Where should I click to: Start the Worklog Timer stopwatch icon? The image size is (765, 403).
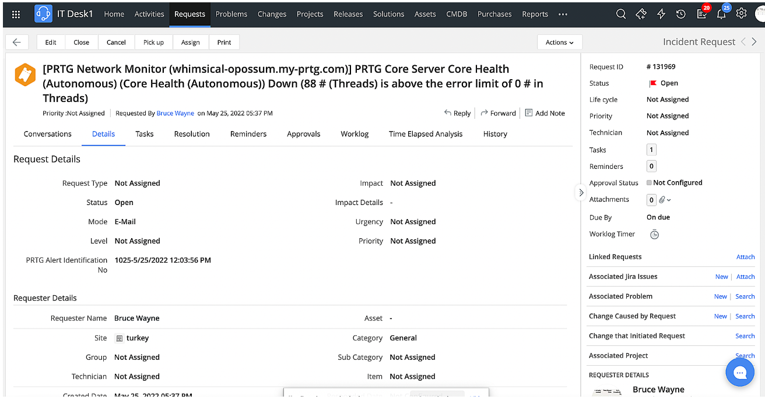(x=654, y=234)
